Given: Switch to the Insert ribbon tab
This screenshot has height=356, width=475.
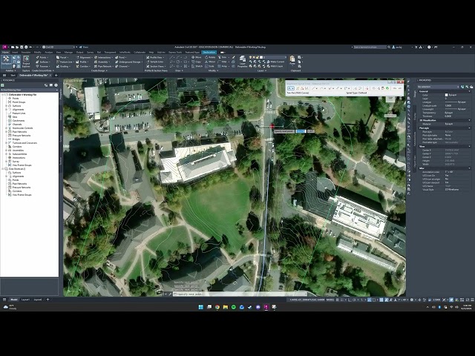Looking at the screenshot, I should (x=15, y=52).
